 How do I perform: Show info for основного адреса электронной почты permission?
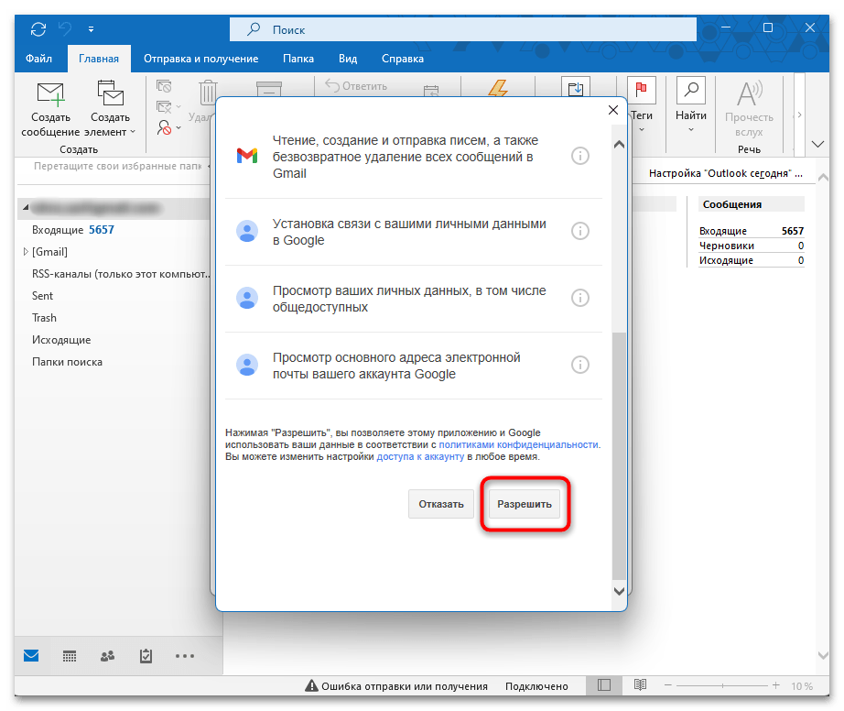(x=579, y=365)
